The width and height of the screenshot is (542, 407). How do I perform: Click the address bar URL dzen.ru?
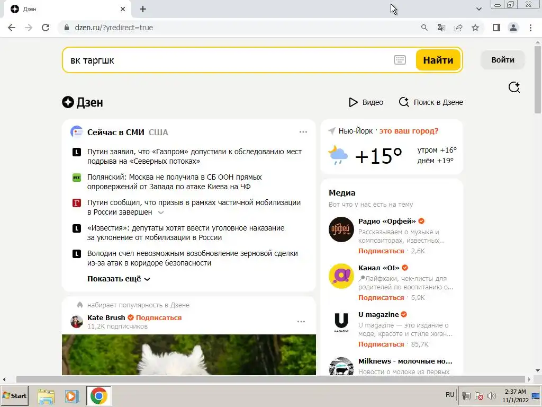click(114, 28)
